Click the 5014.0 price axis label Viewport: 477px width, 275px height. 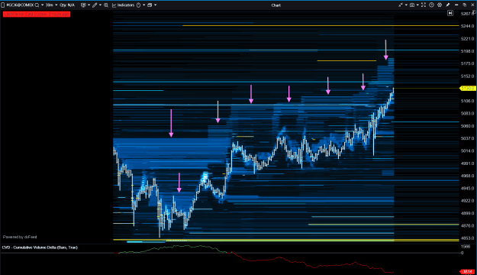468,150
